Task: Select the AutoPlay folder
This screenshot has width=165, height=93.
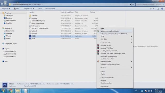Action: tap(34, 16)
